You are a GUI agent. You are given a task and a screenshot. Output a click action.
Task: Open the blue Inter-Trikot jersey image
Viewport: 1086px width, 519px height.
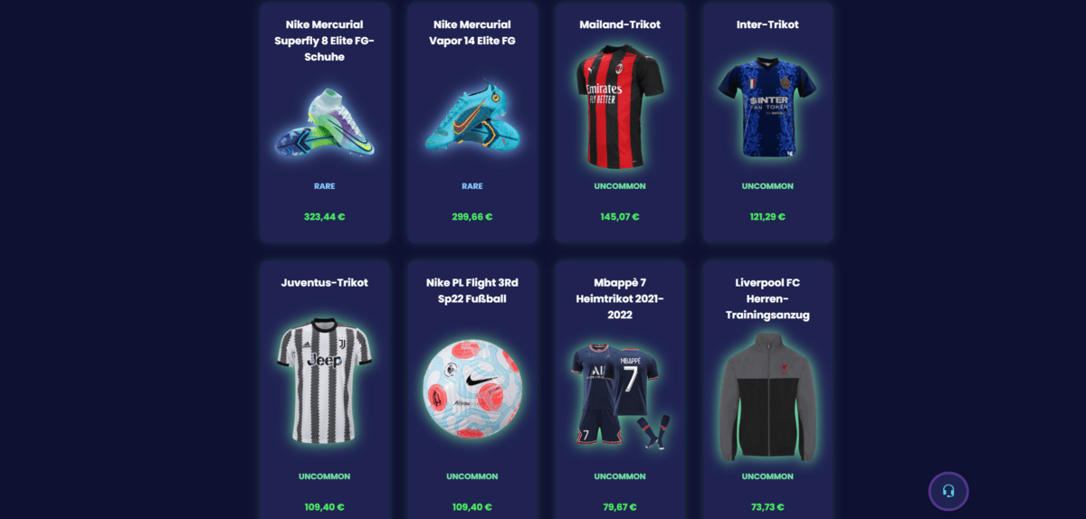click(x=767, y=107)
